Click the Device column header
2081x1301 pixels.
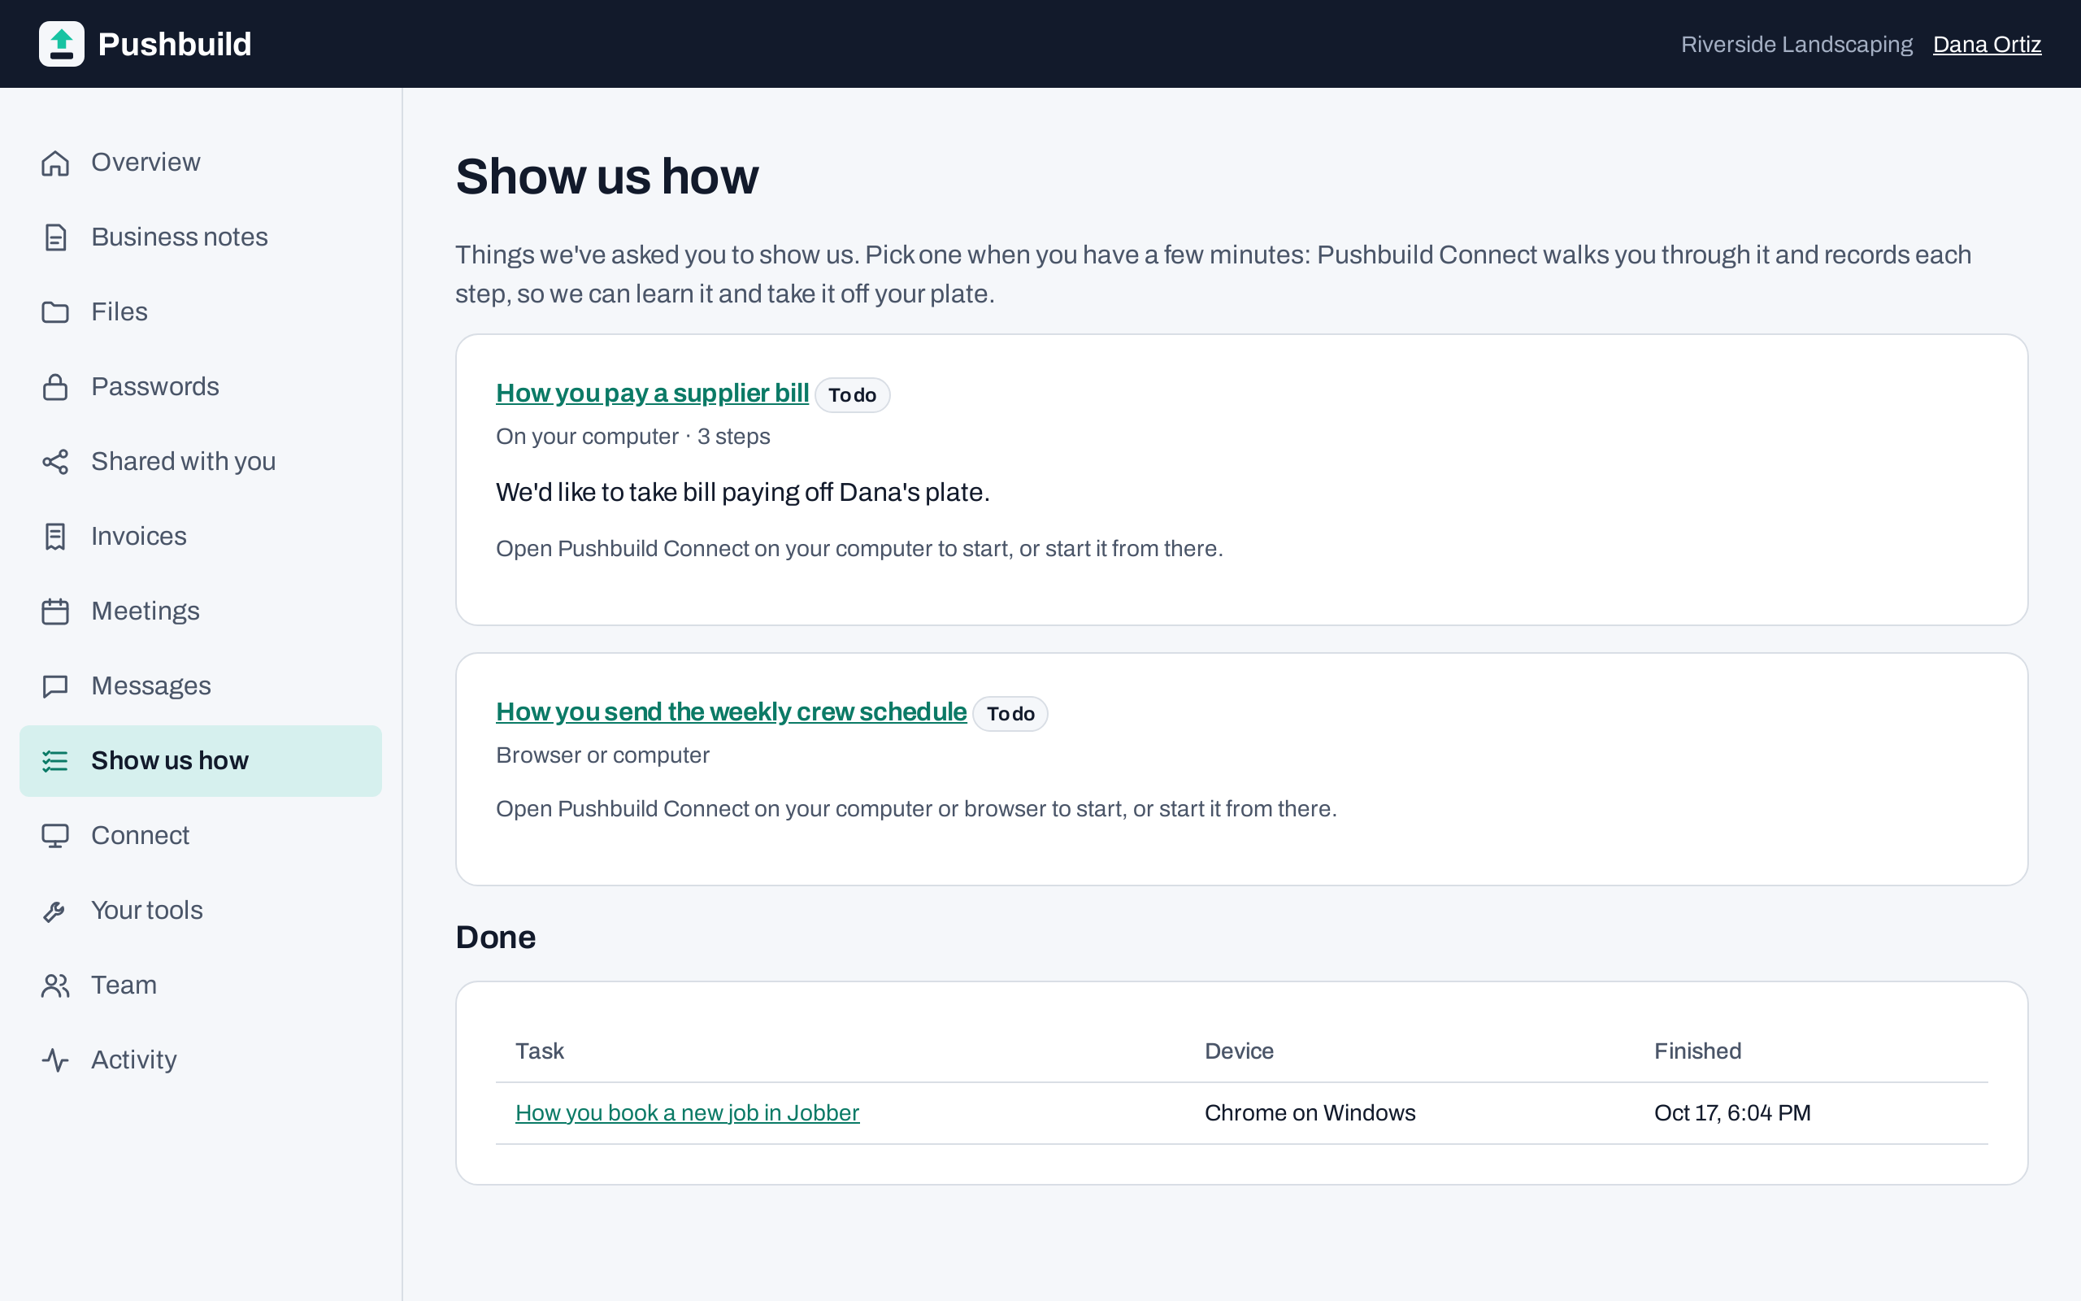(x=1239, y=1051)
